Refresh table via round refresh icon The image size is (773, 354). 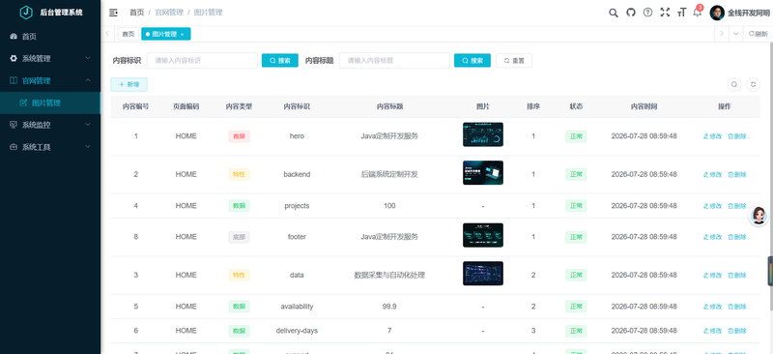tap(753, 84)
